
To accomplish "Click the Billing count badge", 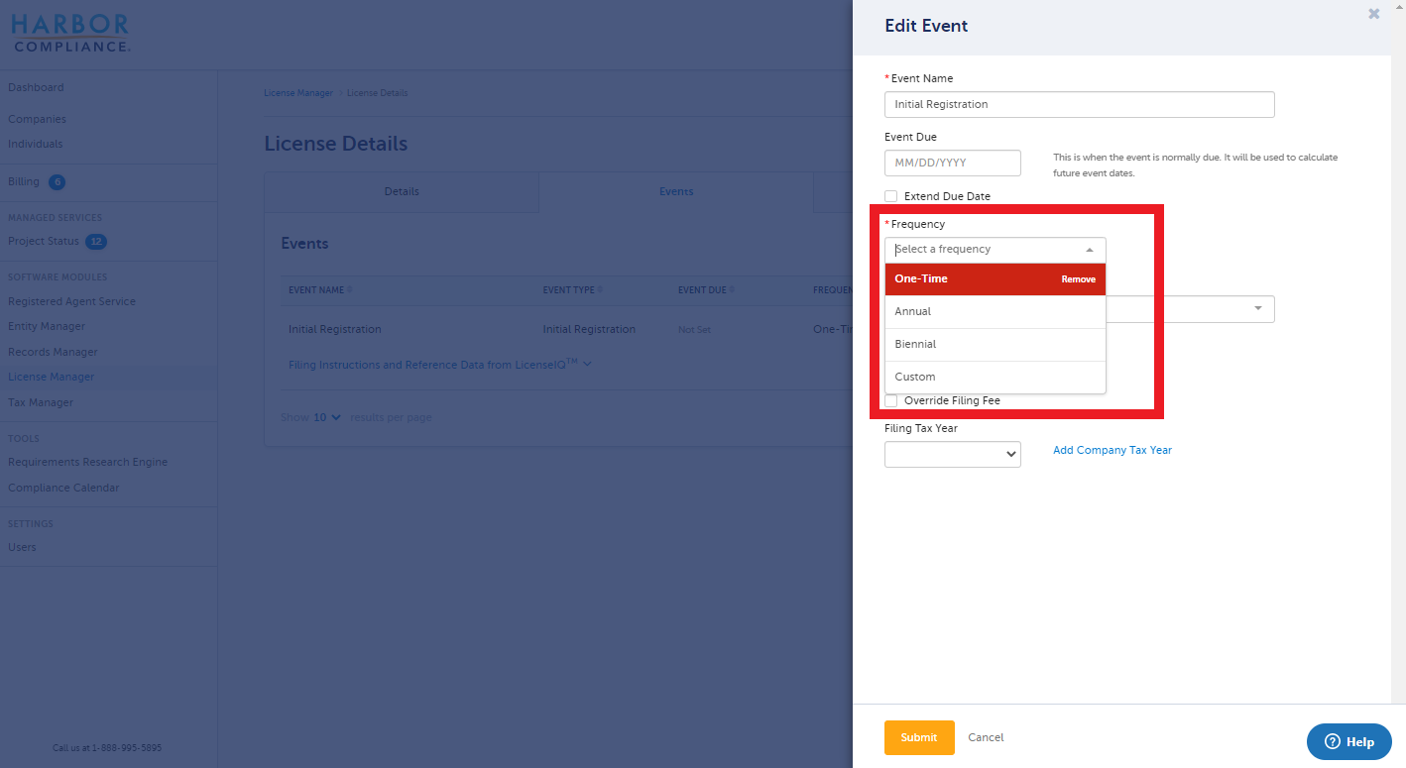I will point(57,182).
